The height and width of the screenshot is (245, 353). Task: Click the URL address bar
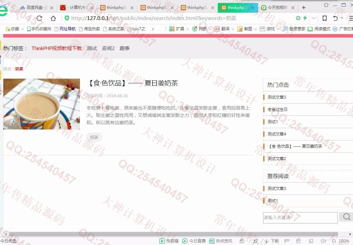(154, 18)
